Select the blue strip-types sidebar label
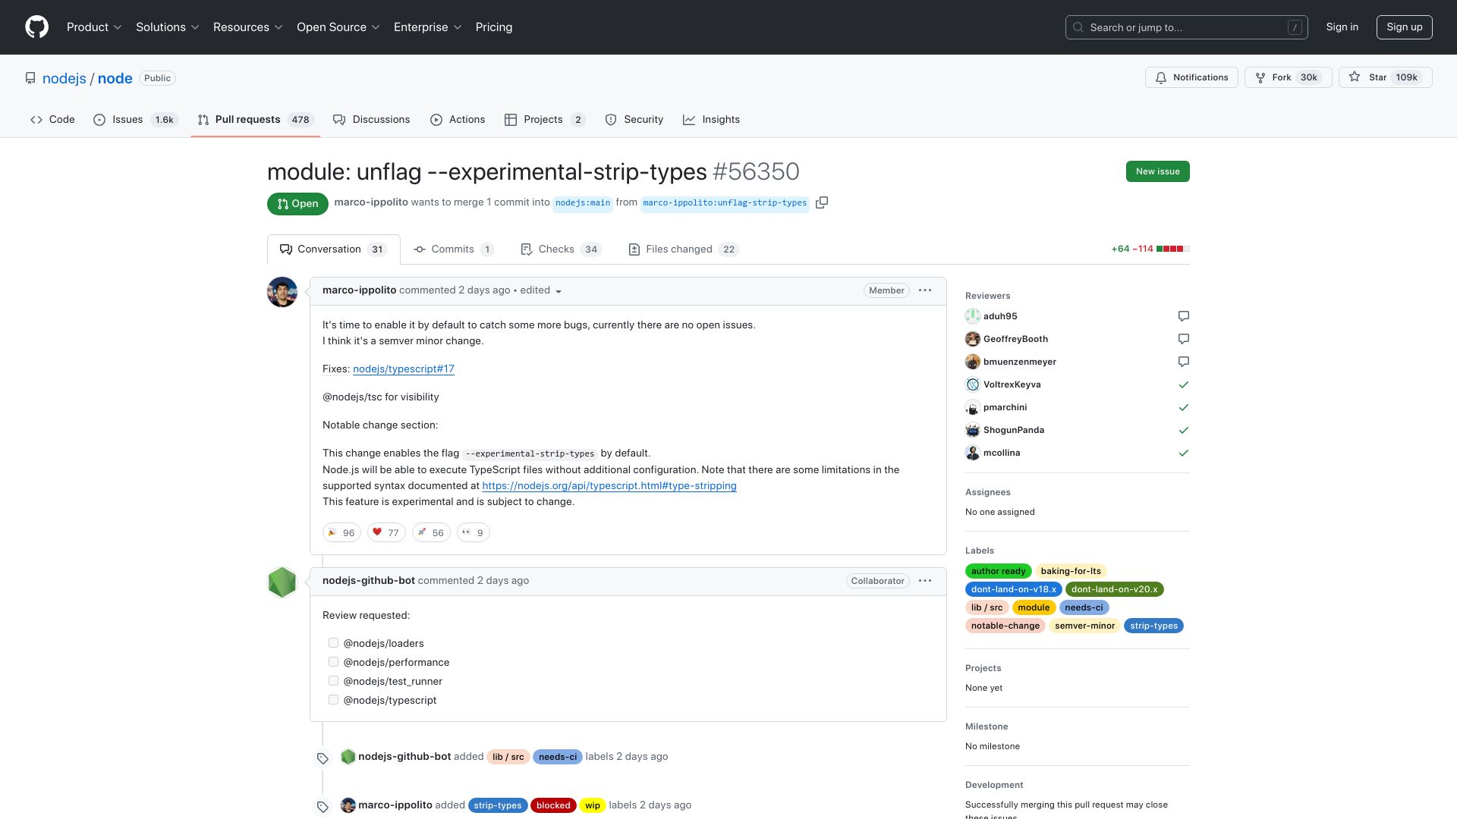 (x=1153, y=626)
